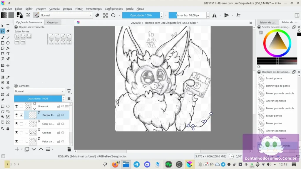Select the Text tool in the toolbox
The width and height of the screenshot is (301, 169).
8,26
